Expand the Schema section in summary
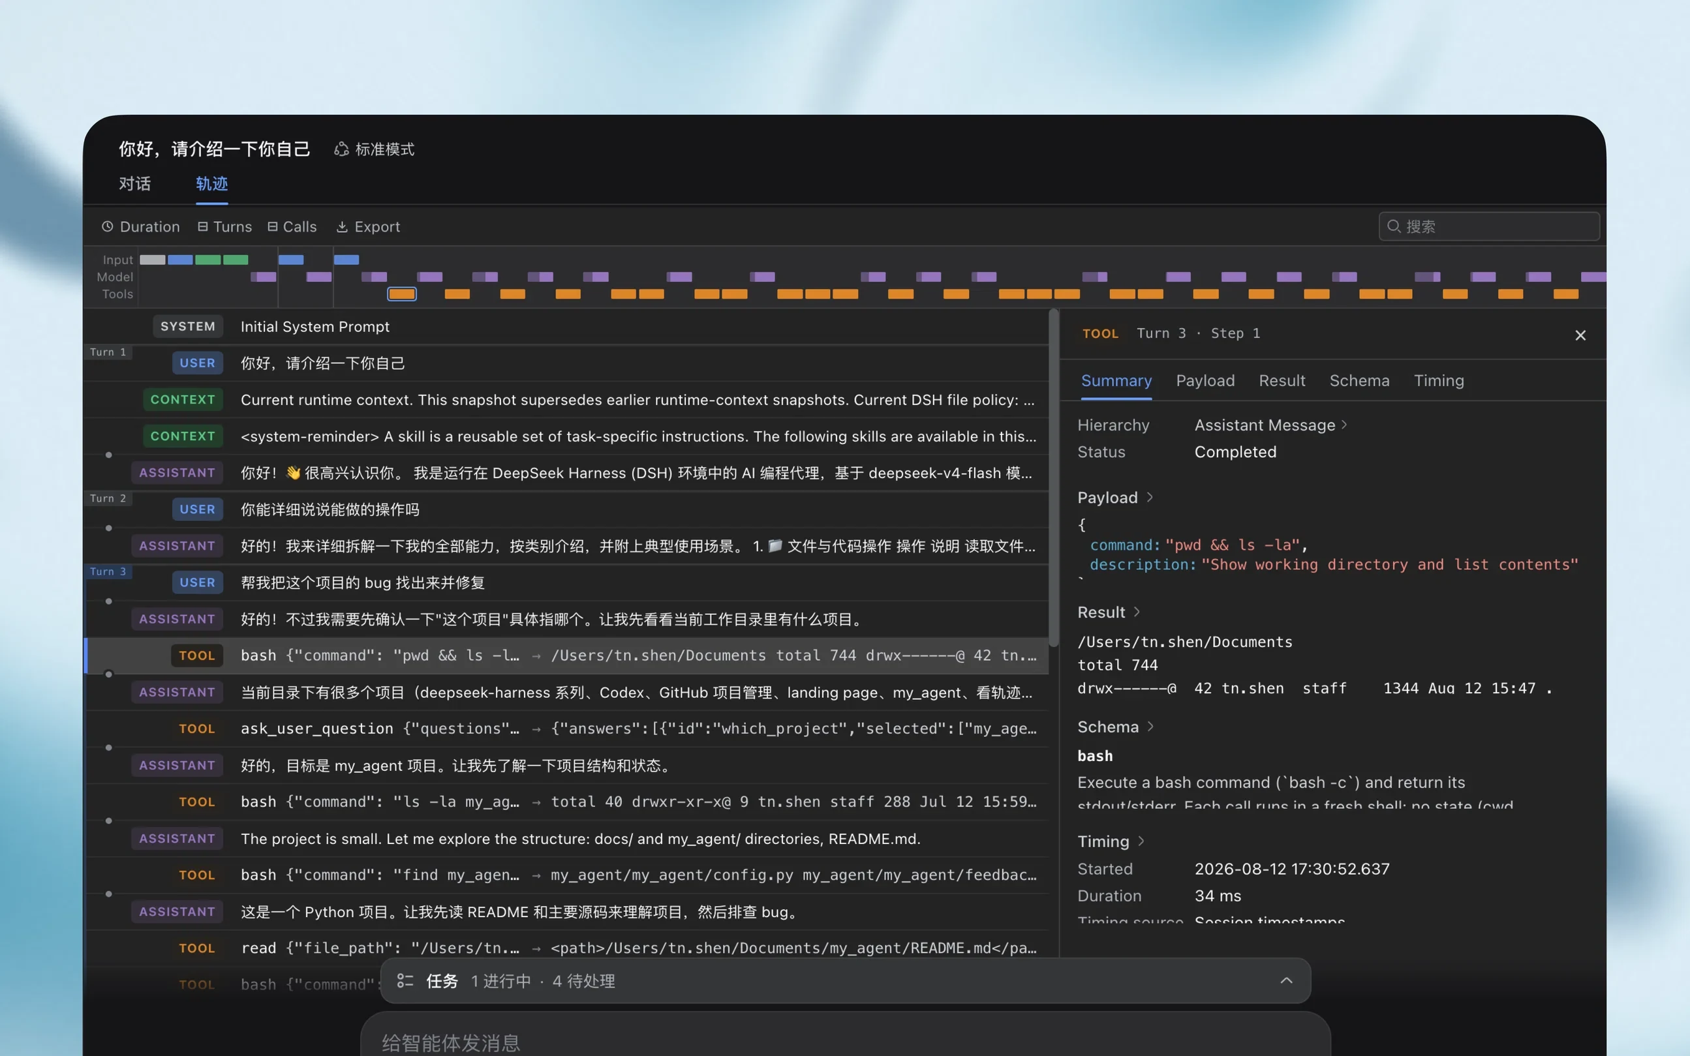 1115,727
